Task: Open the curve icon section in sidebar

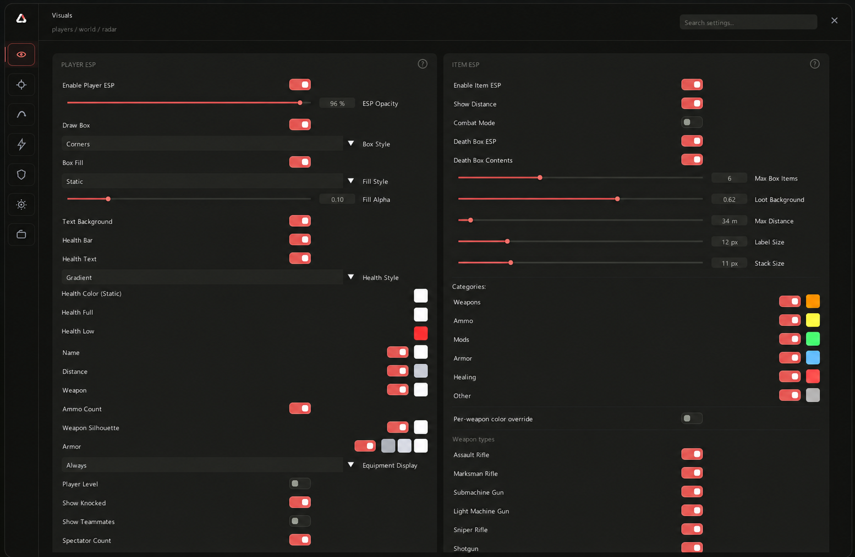Action: tap(21, 114)
